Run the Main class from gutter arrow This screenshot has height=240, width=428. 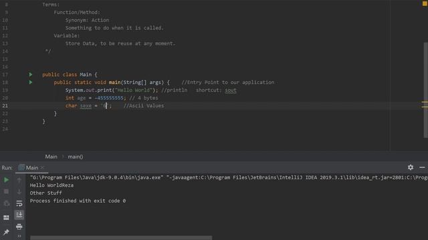click(31, 74)
